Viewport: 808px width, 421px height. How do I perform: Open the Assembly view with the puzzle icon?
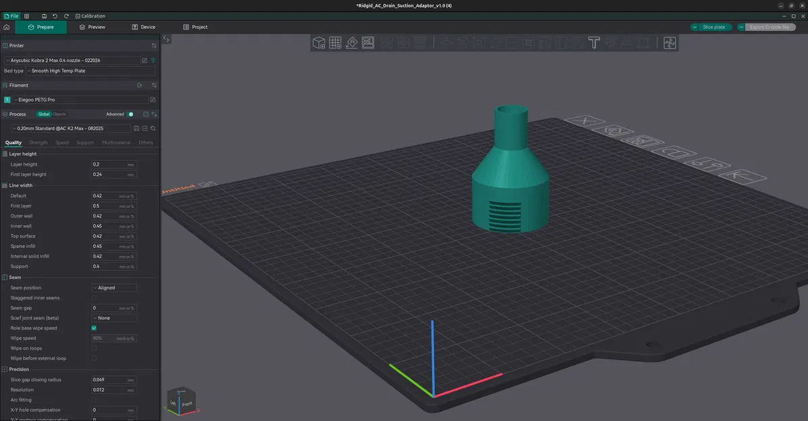pos(668,42)
